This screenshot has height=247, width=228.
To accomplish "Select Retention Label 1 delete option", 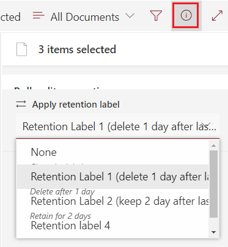I will click(112, 177).
